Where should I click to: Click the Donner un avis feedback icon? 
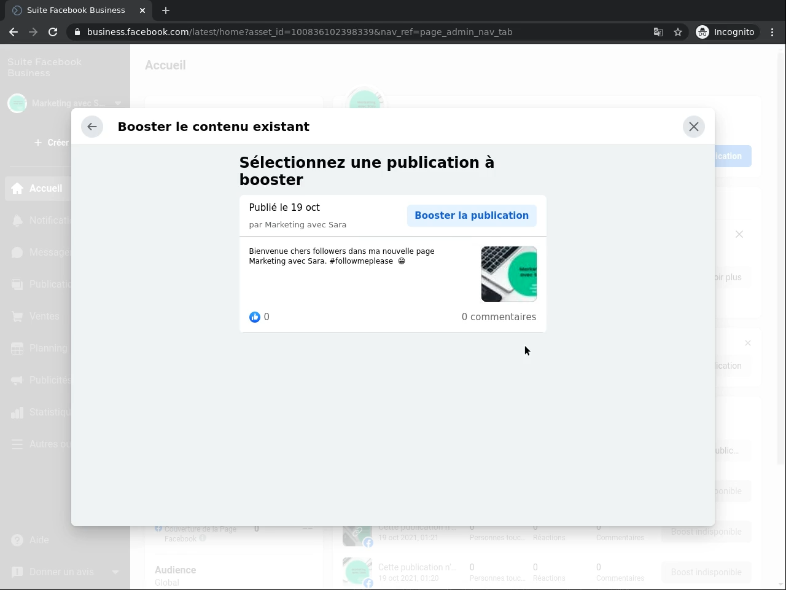tap(17, 572)
